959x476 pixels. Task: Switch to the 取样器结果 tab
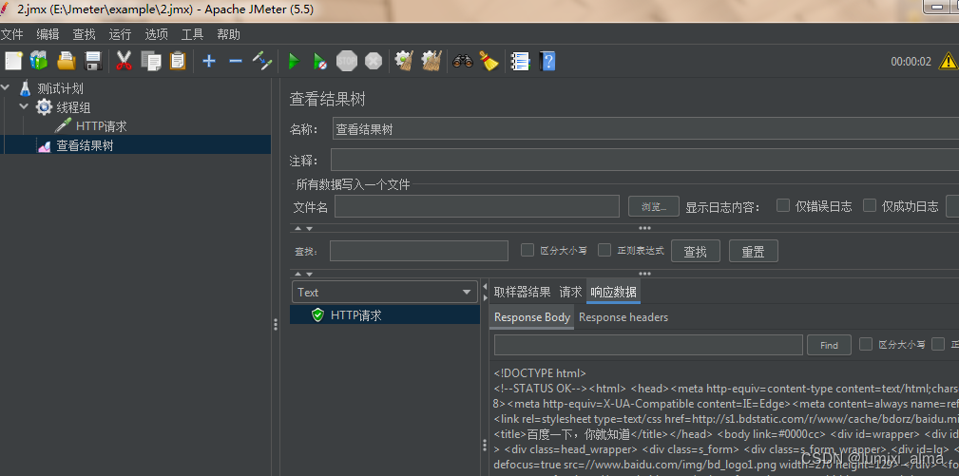pyautogui.click(x=523, y=292)
